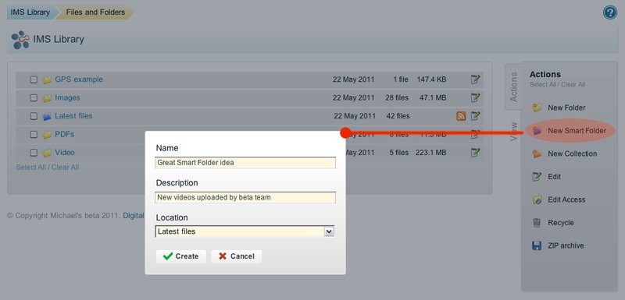Viewport: 625px width, 300px height.
Task: Open the Latest files folder link
Action: coord(73,116)
